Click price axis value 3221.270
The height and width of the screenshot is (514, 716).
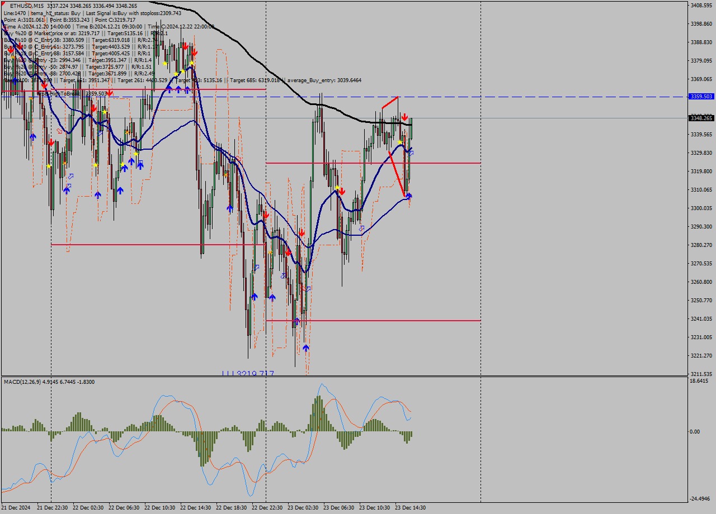[701, 355]
